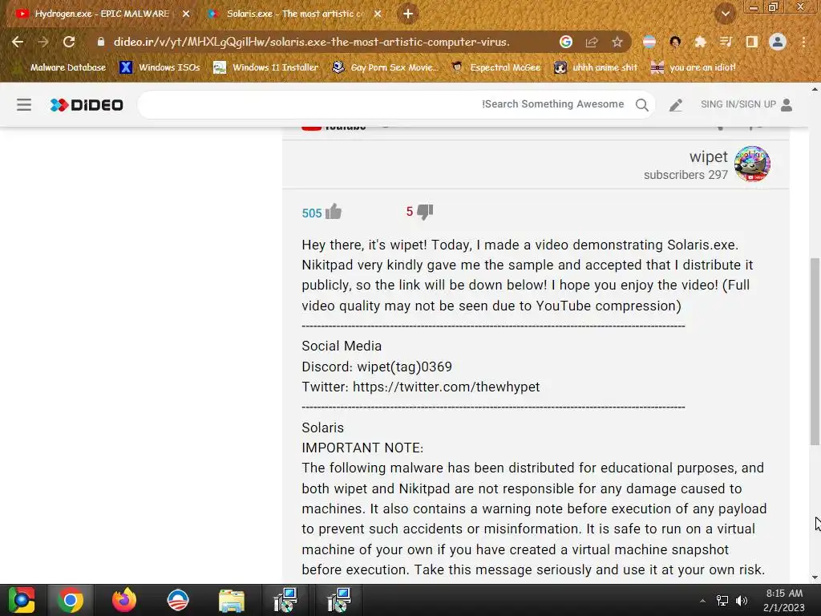Open Google icon in address bar

pyautogui.click(x=565, y=42)
